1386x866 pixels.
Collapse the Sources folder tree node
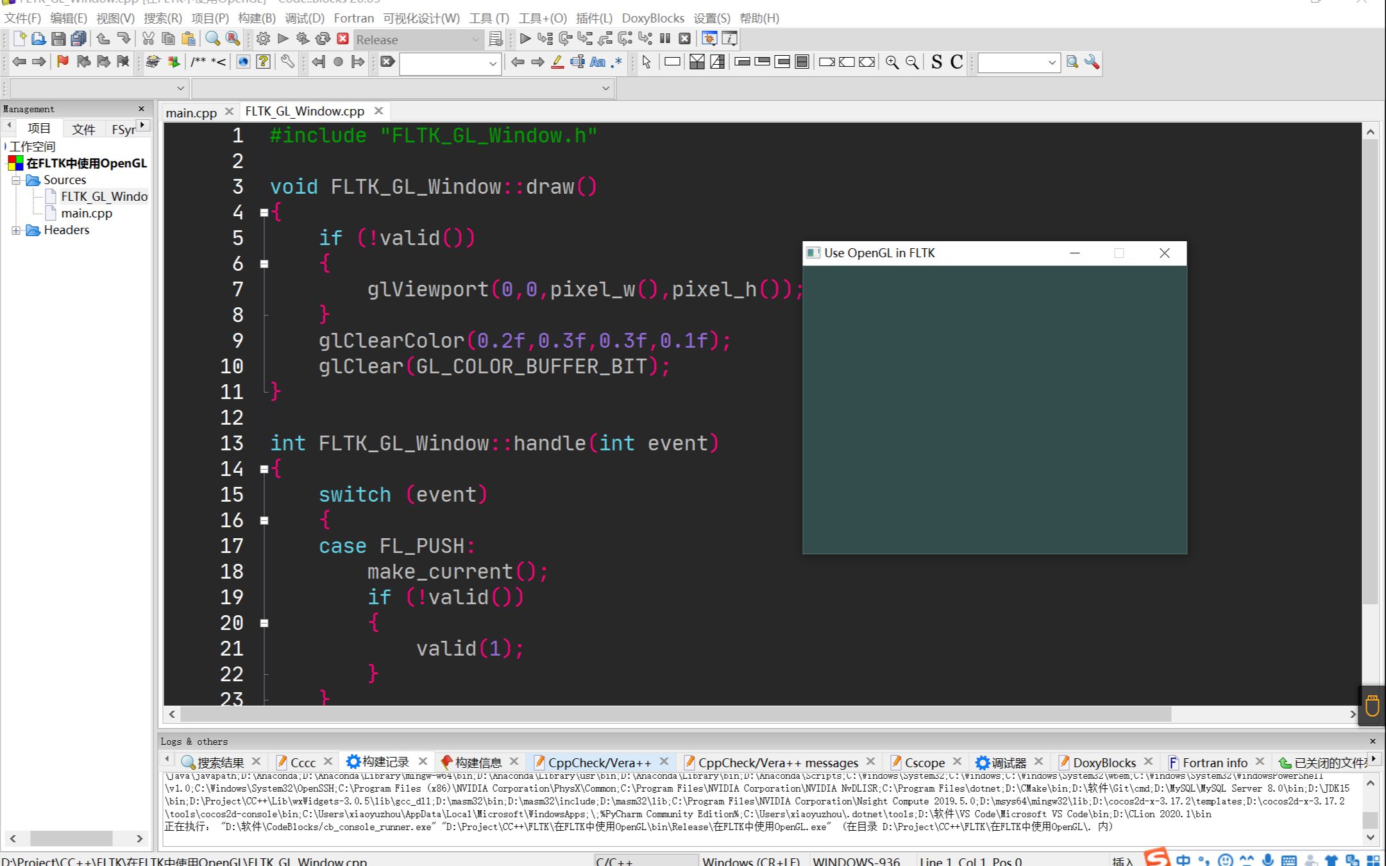(16, 180)
